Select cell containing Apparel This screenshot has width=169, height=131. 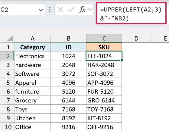click(x=32, y=83)
